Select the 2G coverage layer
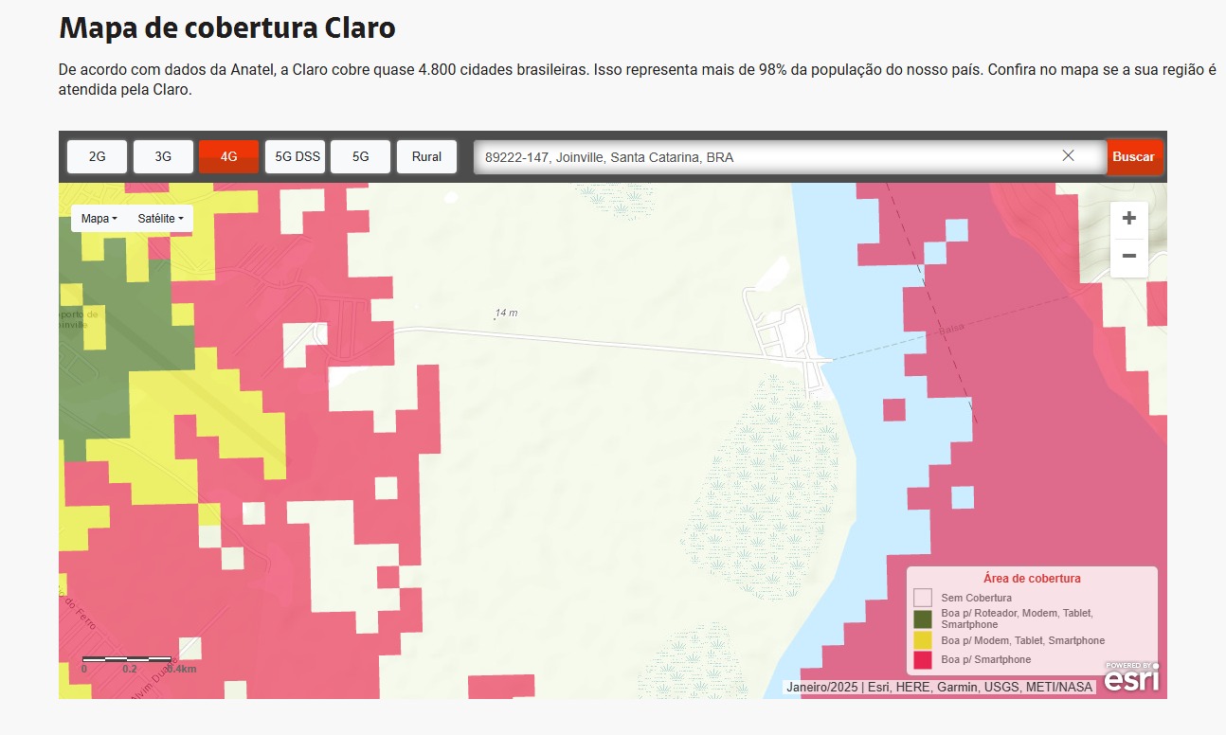The width and height of the screenshot is (1226, 735). [x=97, y=157]
